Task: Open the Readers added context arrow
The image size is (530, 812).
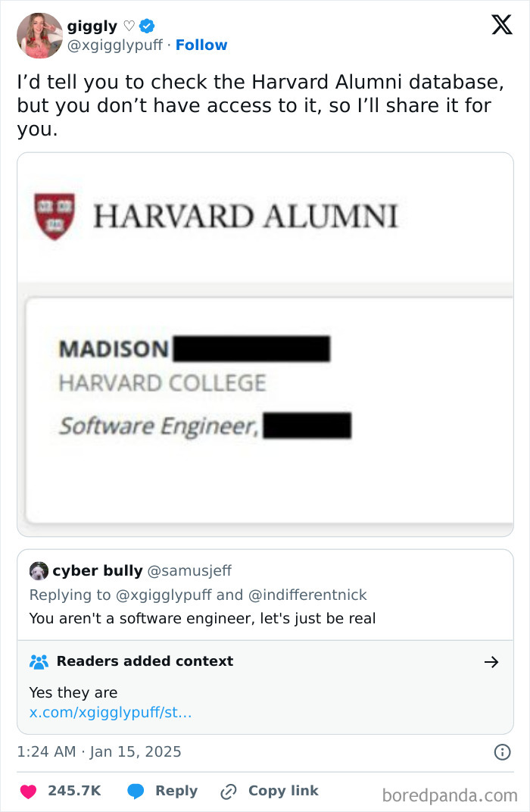Action: point(493,661)
